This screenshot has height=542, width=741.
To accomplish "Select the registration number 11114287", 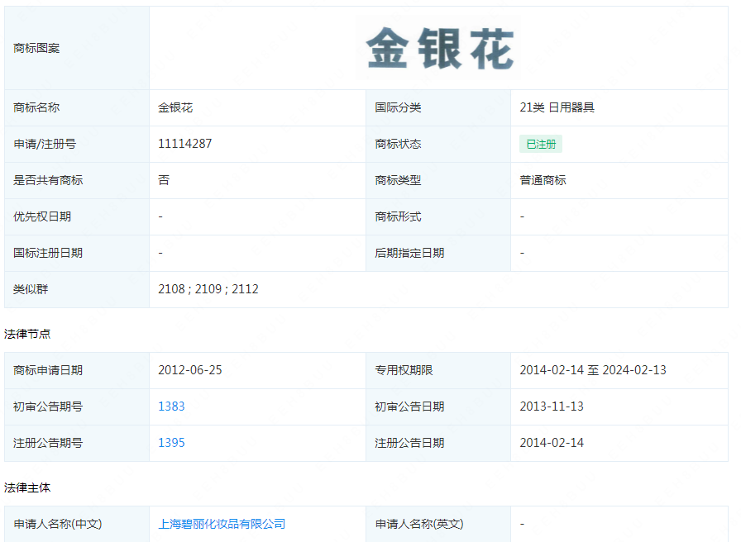I will pos(184,144).
